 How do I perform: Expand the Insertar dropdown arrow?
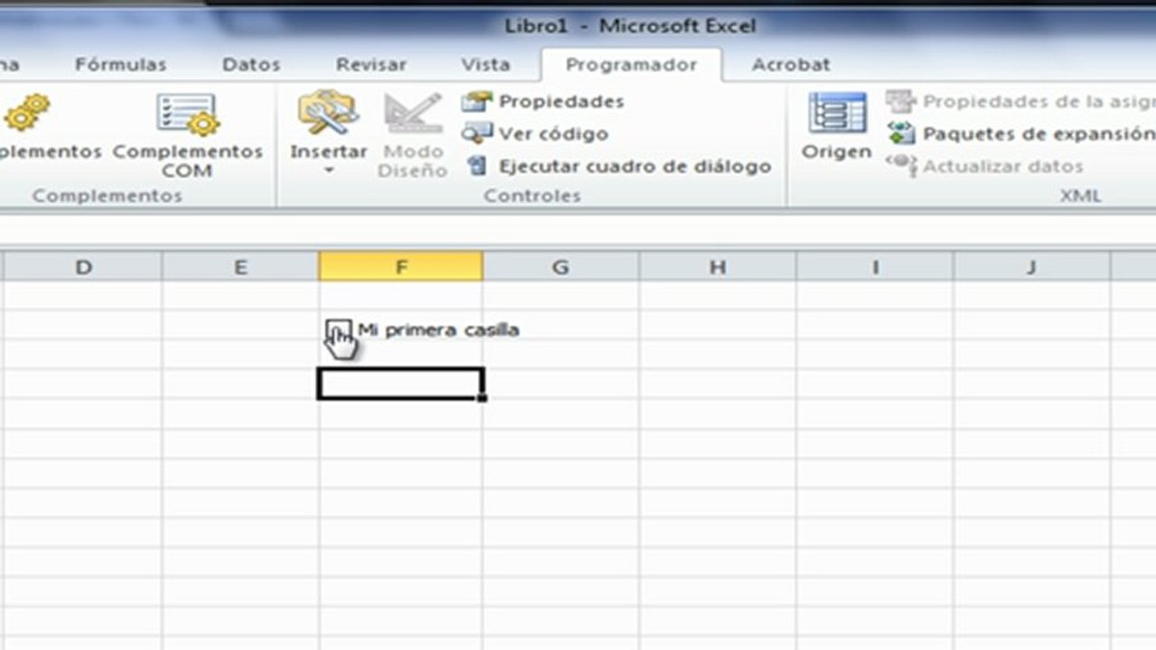(328, 171)
